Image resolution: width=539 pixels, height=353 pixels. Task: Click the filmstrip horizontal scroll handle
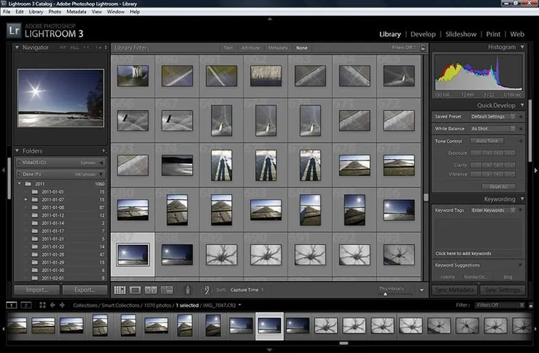[x=344, y=343]
